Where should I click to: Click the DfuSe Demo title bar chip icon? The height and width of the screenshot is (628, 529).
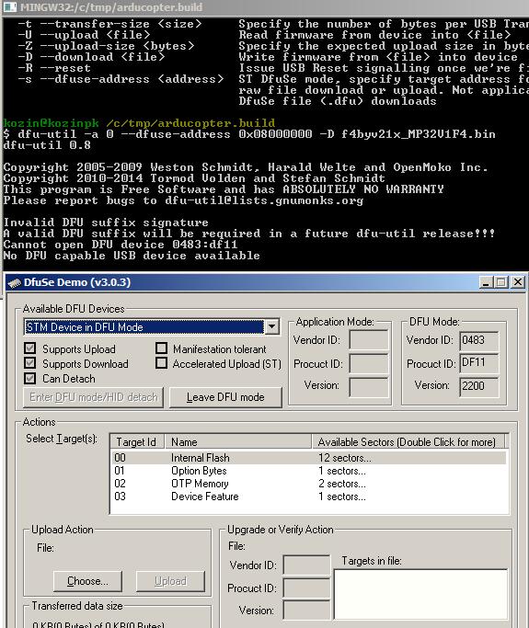[x=15, y=283]
